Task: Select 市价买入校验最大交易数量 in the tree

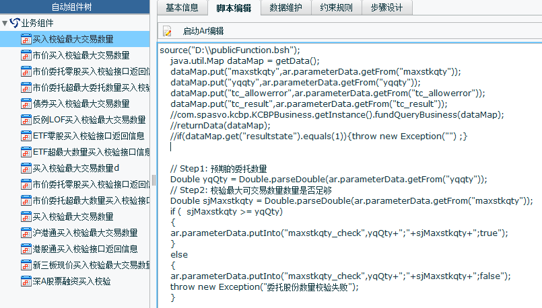Action: pos(81,55)
